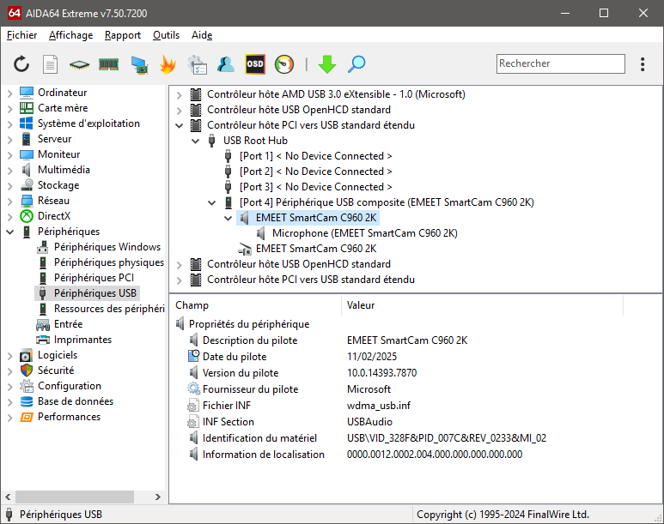Open Ressources des périphériques page
This screenshot has width=664, height=524.
tap(109, 308)
